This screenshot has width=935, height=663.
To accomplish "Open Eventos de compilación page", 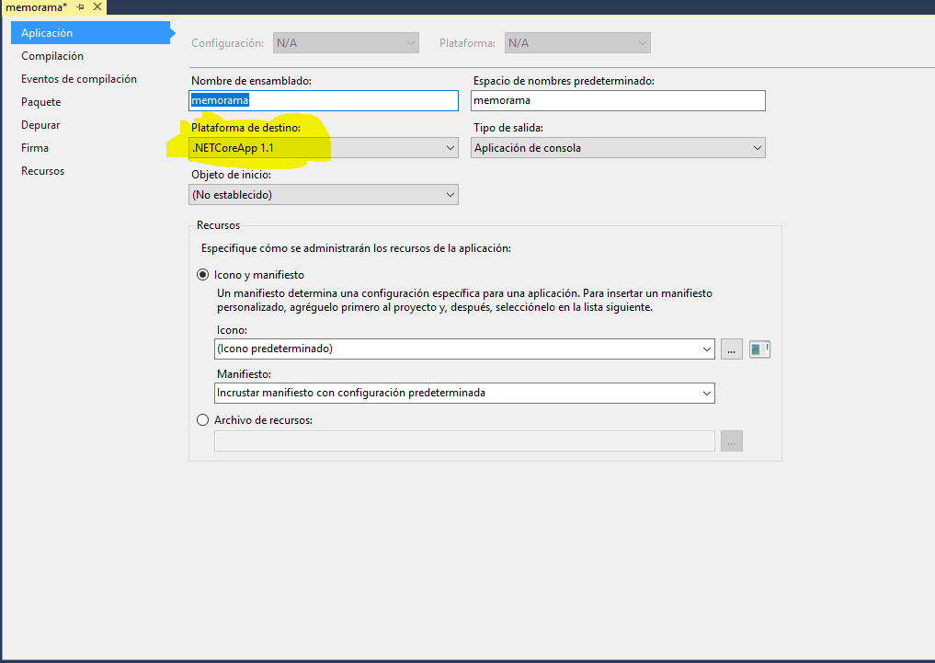I will point(79,79).
